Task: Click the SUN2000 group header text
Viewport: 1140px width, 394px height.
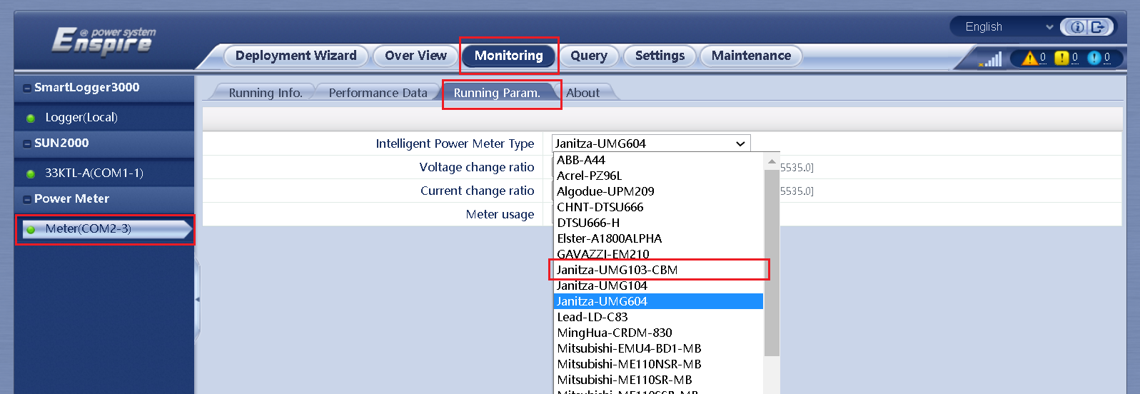Action: [x=61, y=143]
